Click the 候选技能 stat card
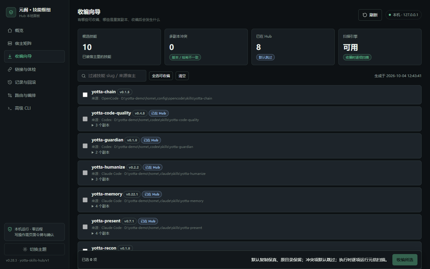The height and width of the screenshot is (269, 430). click(119, 47)
